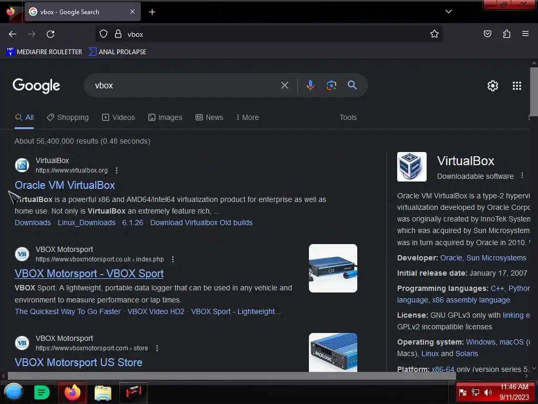Open VBOX Motorsport - VBOX Sport result
This screenshot has height=404, width=538.
click(89, 274)
